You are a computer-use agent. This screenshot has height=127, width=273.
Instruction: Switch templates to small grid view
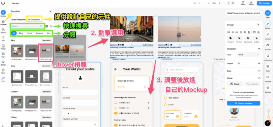[x=47, y=26]
